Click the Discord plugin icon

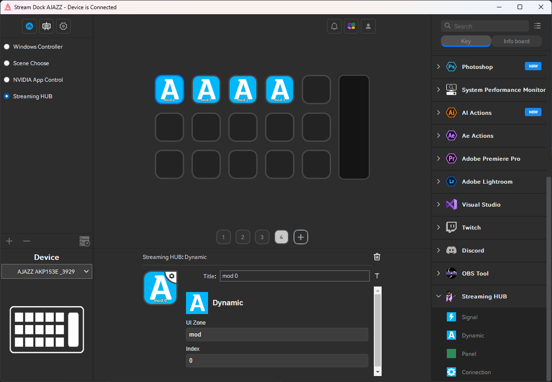[x=451, y=250]
